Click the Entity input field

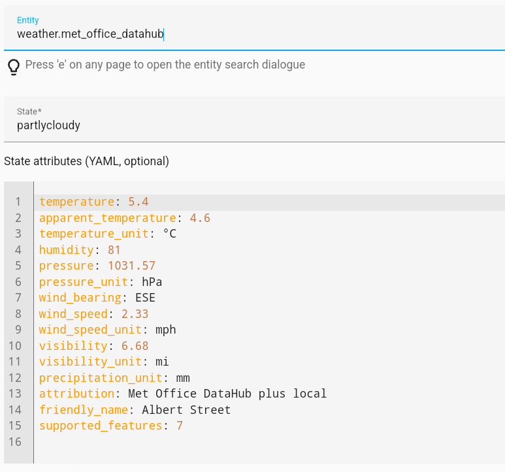(x=253, y=34)
